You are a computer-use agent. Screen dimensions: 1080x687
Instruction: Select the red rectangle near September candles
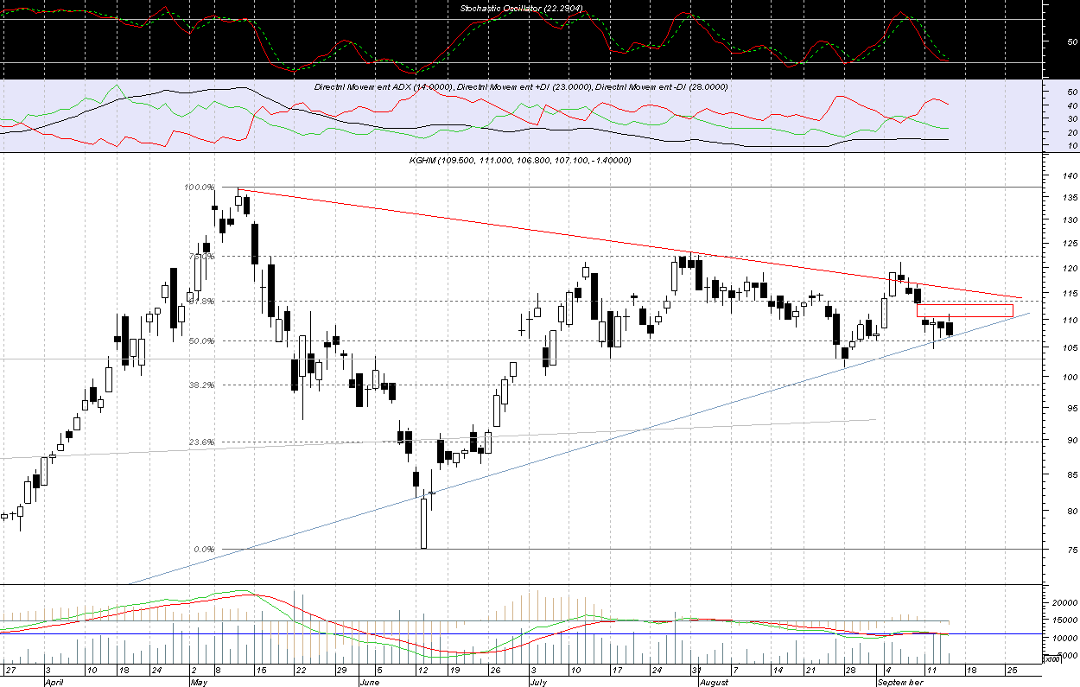[x=964, y=310]
